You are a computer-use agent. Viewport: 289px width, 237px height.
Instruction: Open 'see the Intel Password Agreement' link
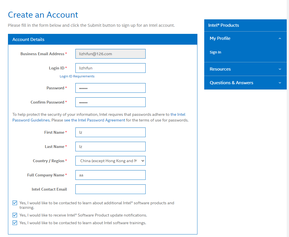tap(94, 120)
